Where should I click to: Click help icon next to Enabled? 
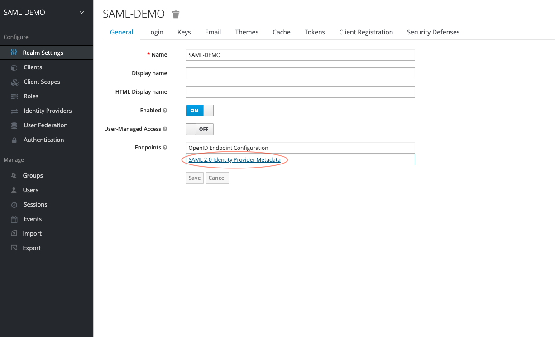(165, 111)
